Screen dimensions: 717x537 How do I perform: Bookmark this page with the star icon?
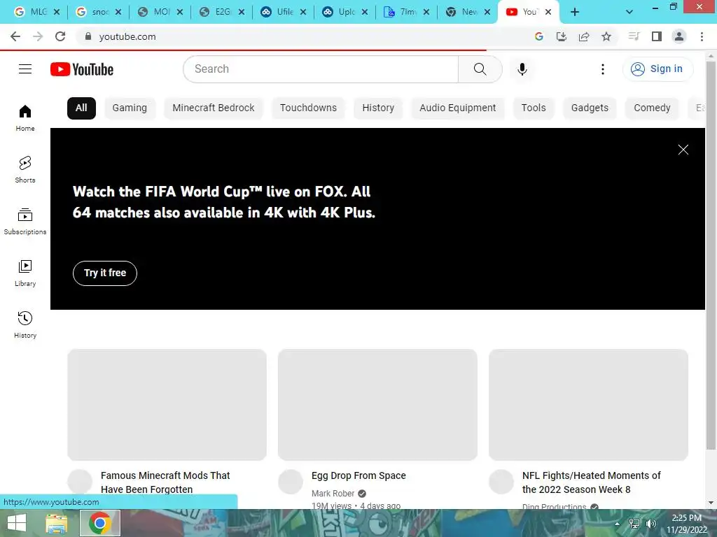[606, 36]
